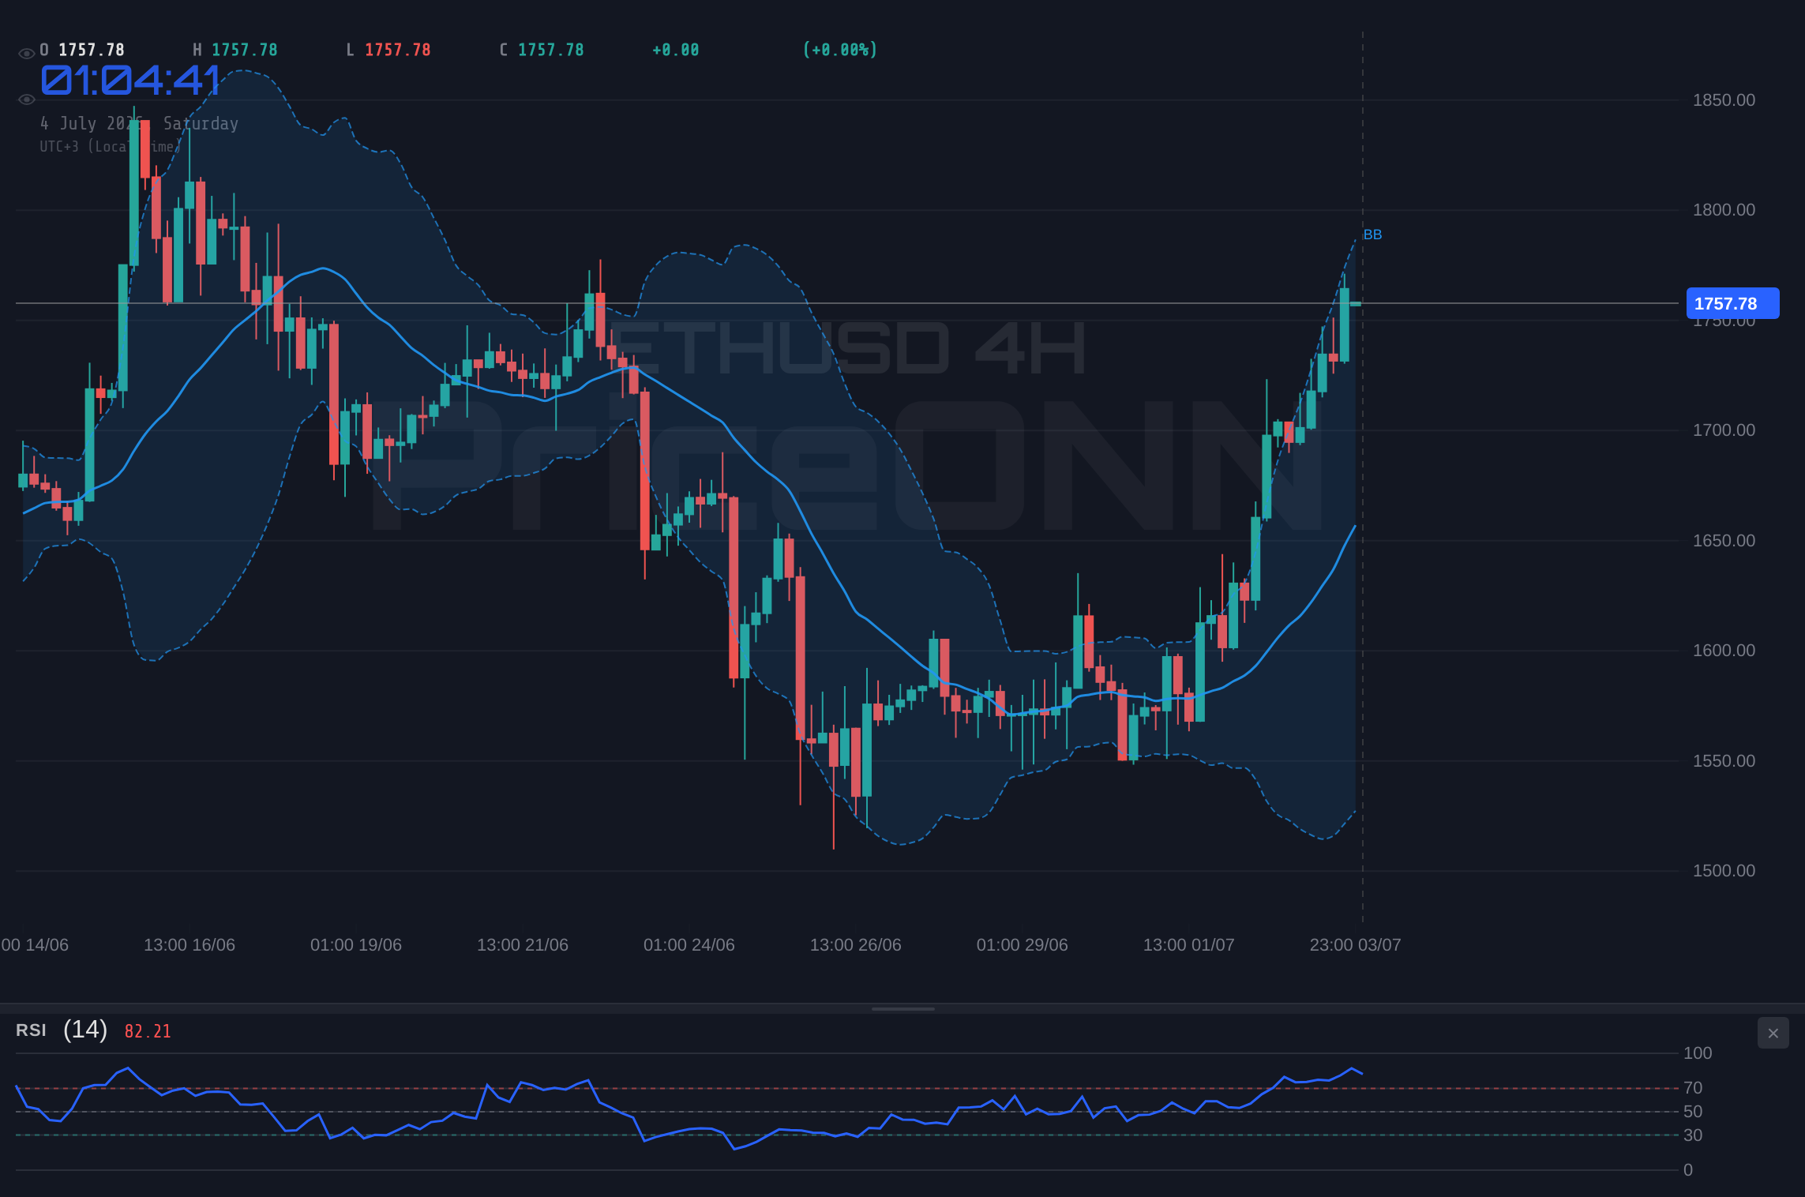Click the 1550.00 price axis label
The image size is (1805, 1197).
(x=1724, y=761)
